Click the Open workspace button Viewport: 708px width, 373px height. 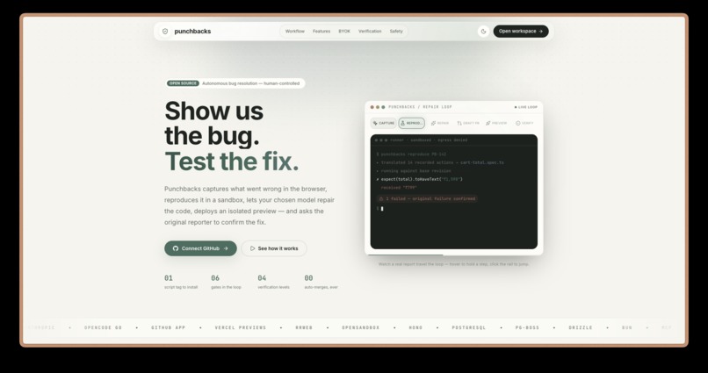point(521,32)
